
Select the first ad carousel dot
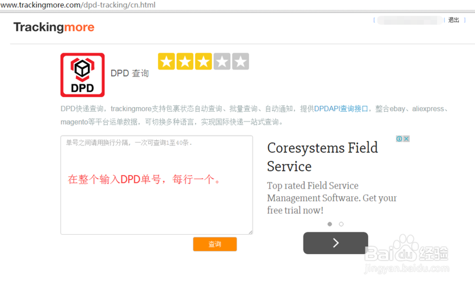[330, 224]
